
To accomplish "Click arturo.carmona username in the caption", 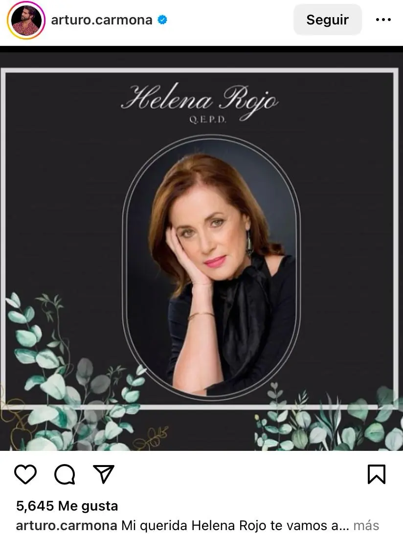I will pyautogui.click(x=67, y=526).
